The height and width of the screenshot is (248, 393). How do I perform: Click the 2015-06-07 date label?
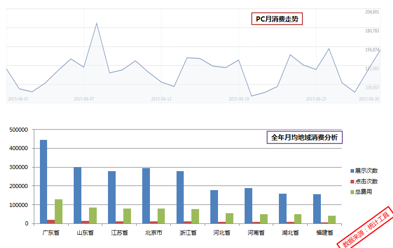pyautogui.click(x=84, y=99)
